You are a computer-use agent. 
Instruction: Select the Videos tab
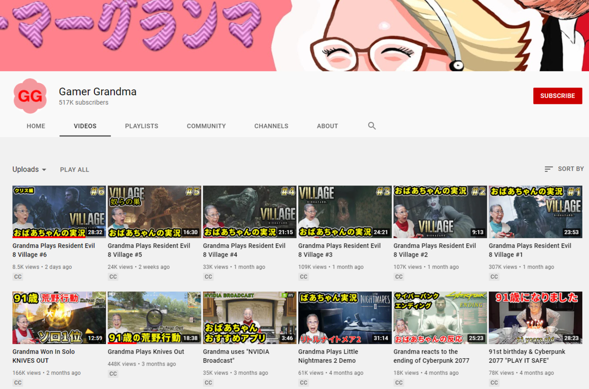click(x=85, y=126)
